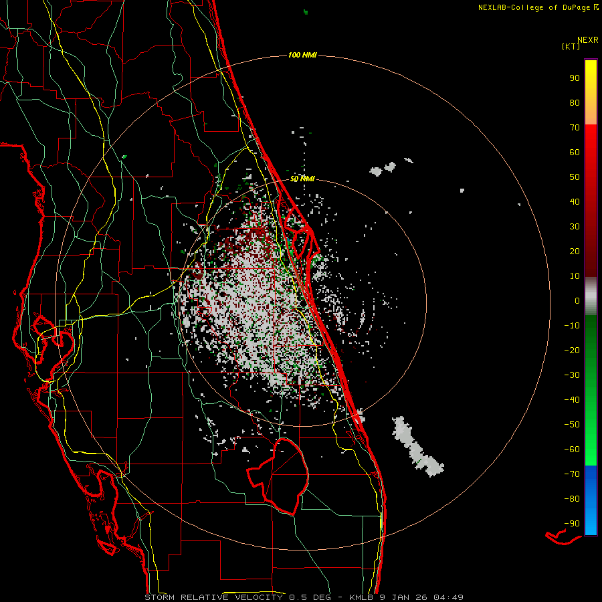Screen dimensions: 602x602
Task: Click the large gray echo offshore southeast
Action: pyautogui.click(x=417, y=447)
